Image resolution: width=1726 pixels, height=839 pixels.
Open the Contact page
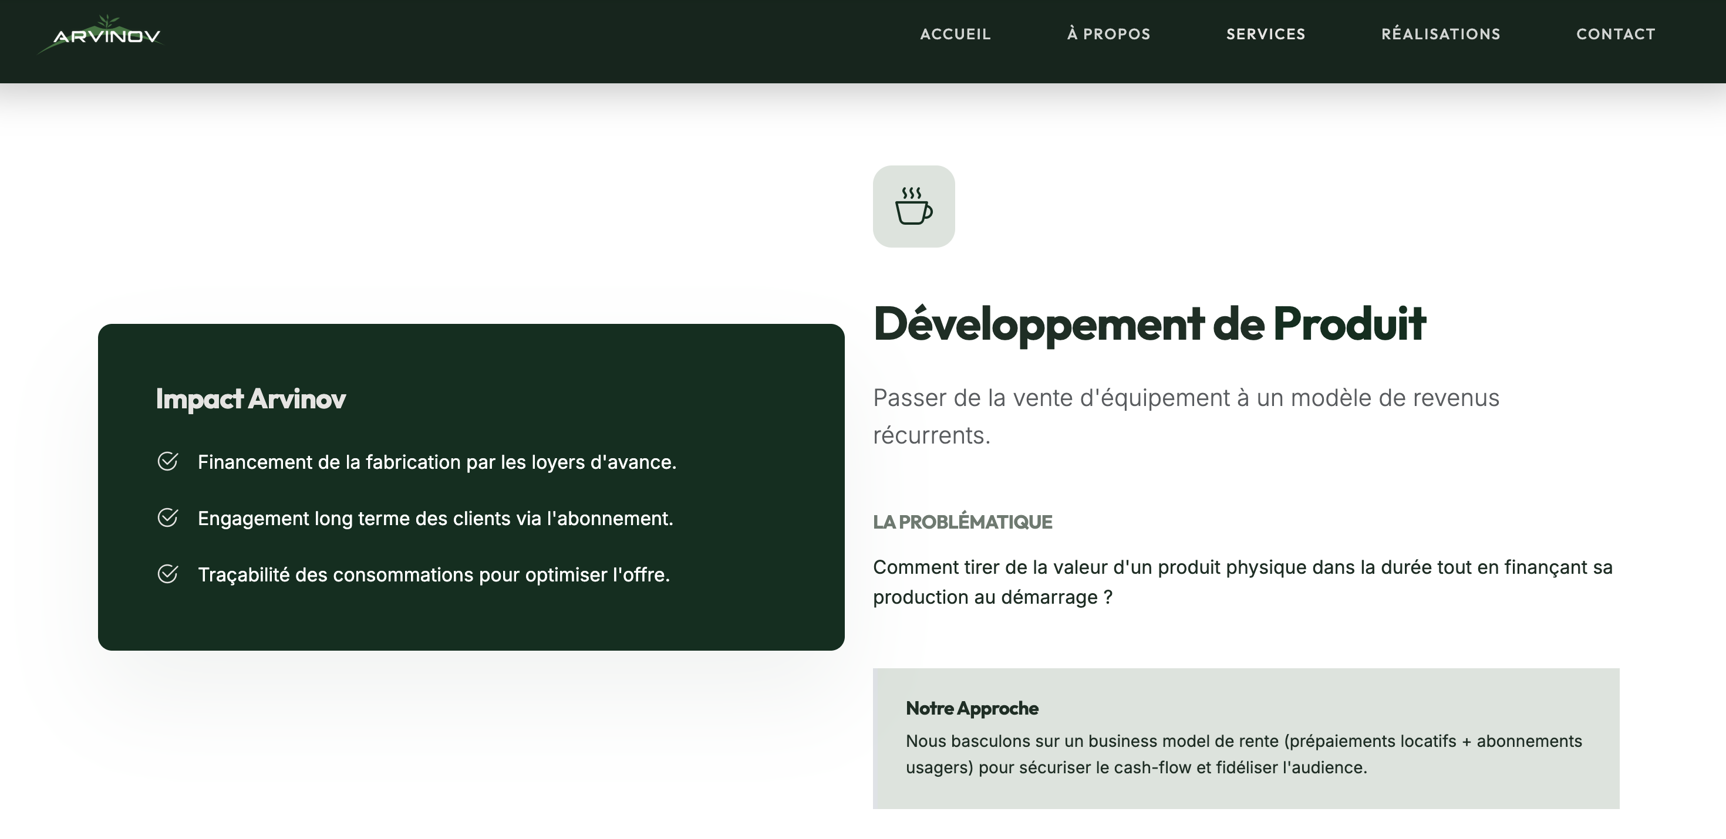click(x=1616, y=34)
